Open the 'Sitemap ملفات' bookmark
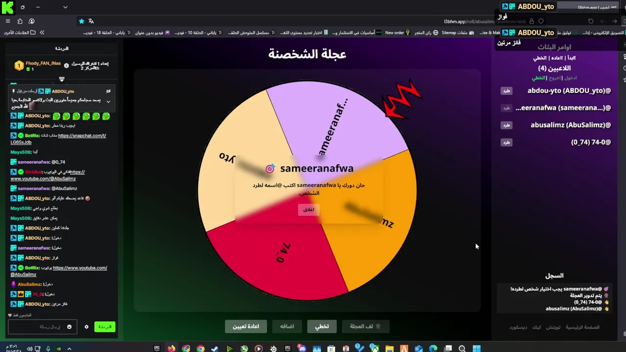Screen dimensions: 626x352 tap(458, 32)
